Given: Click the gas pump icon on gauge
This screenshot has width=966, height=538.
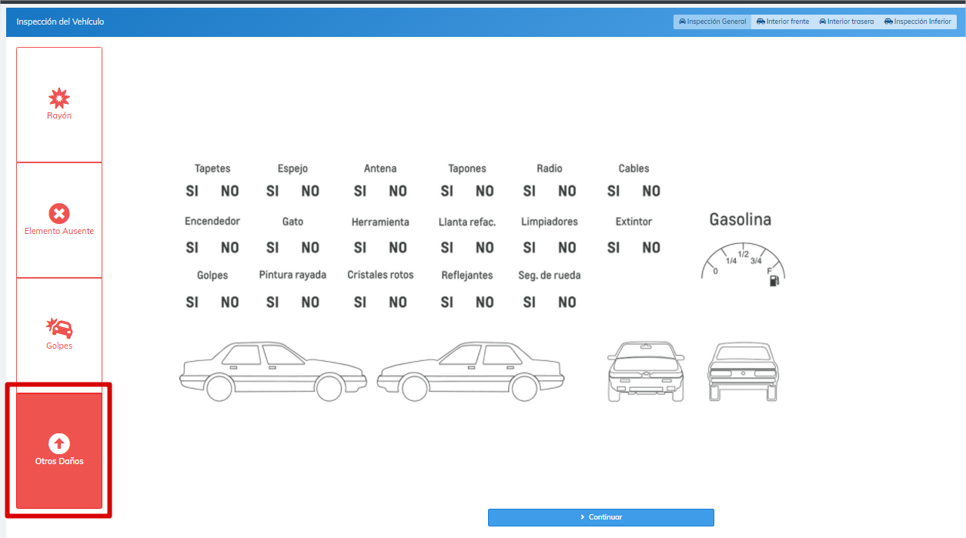Looking at the screenshot, I should (x=774, y=281).
